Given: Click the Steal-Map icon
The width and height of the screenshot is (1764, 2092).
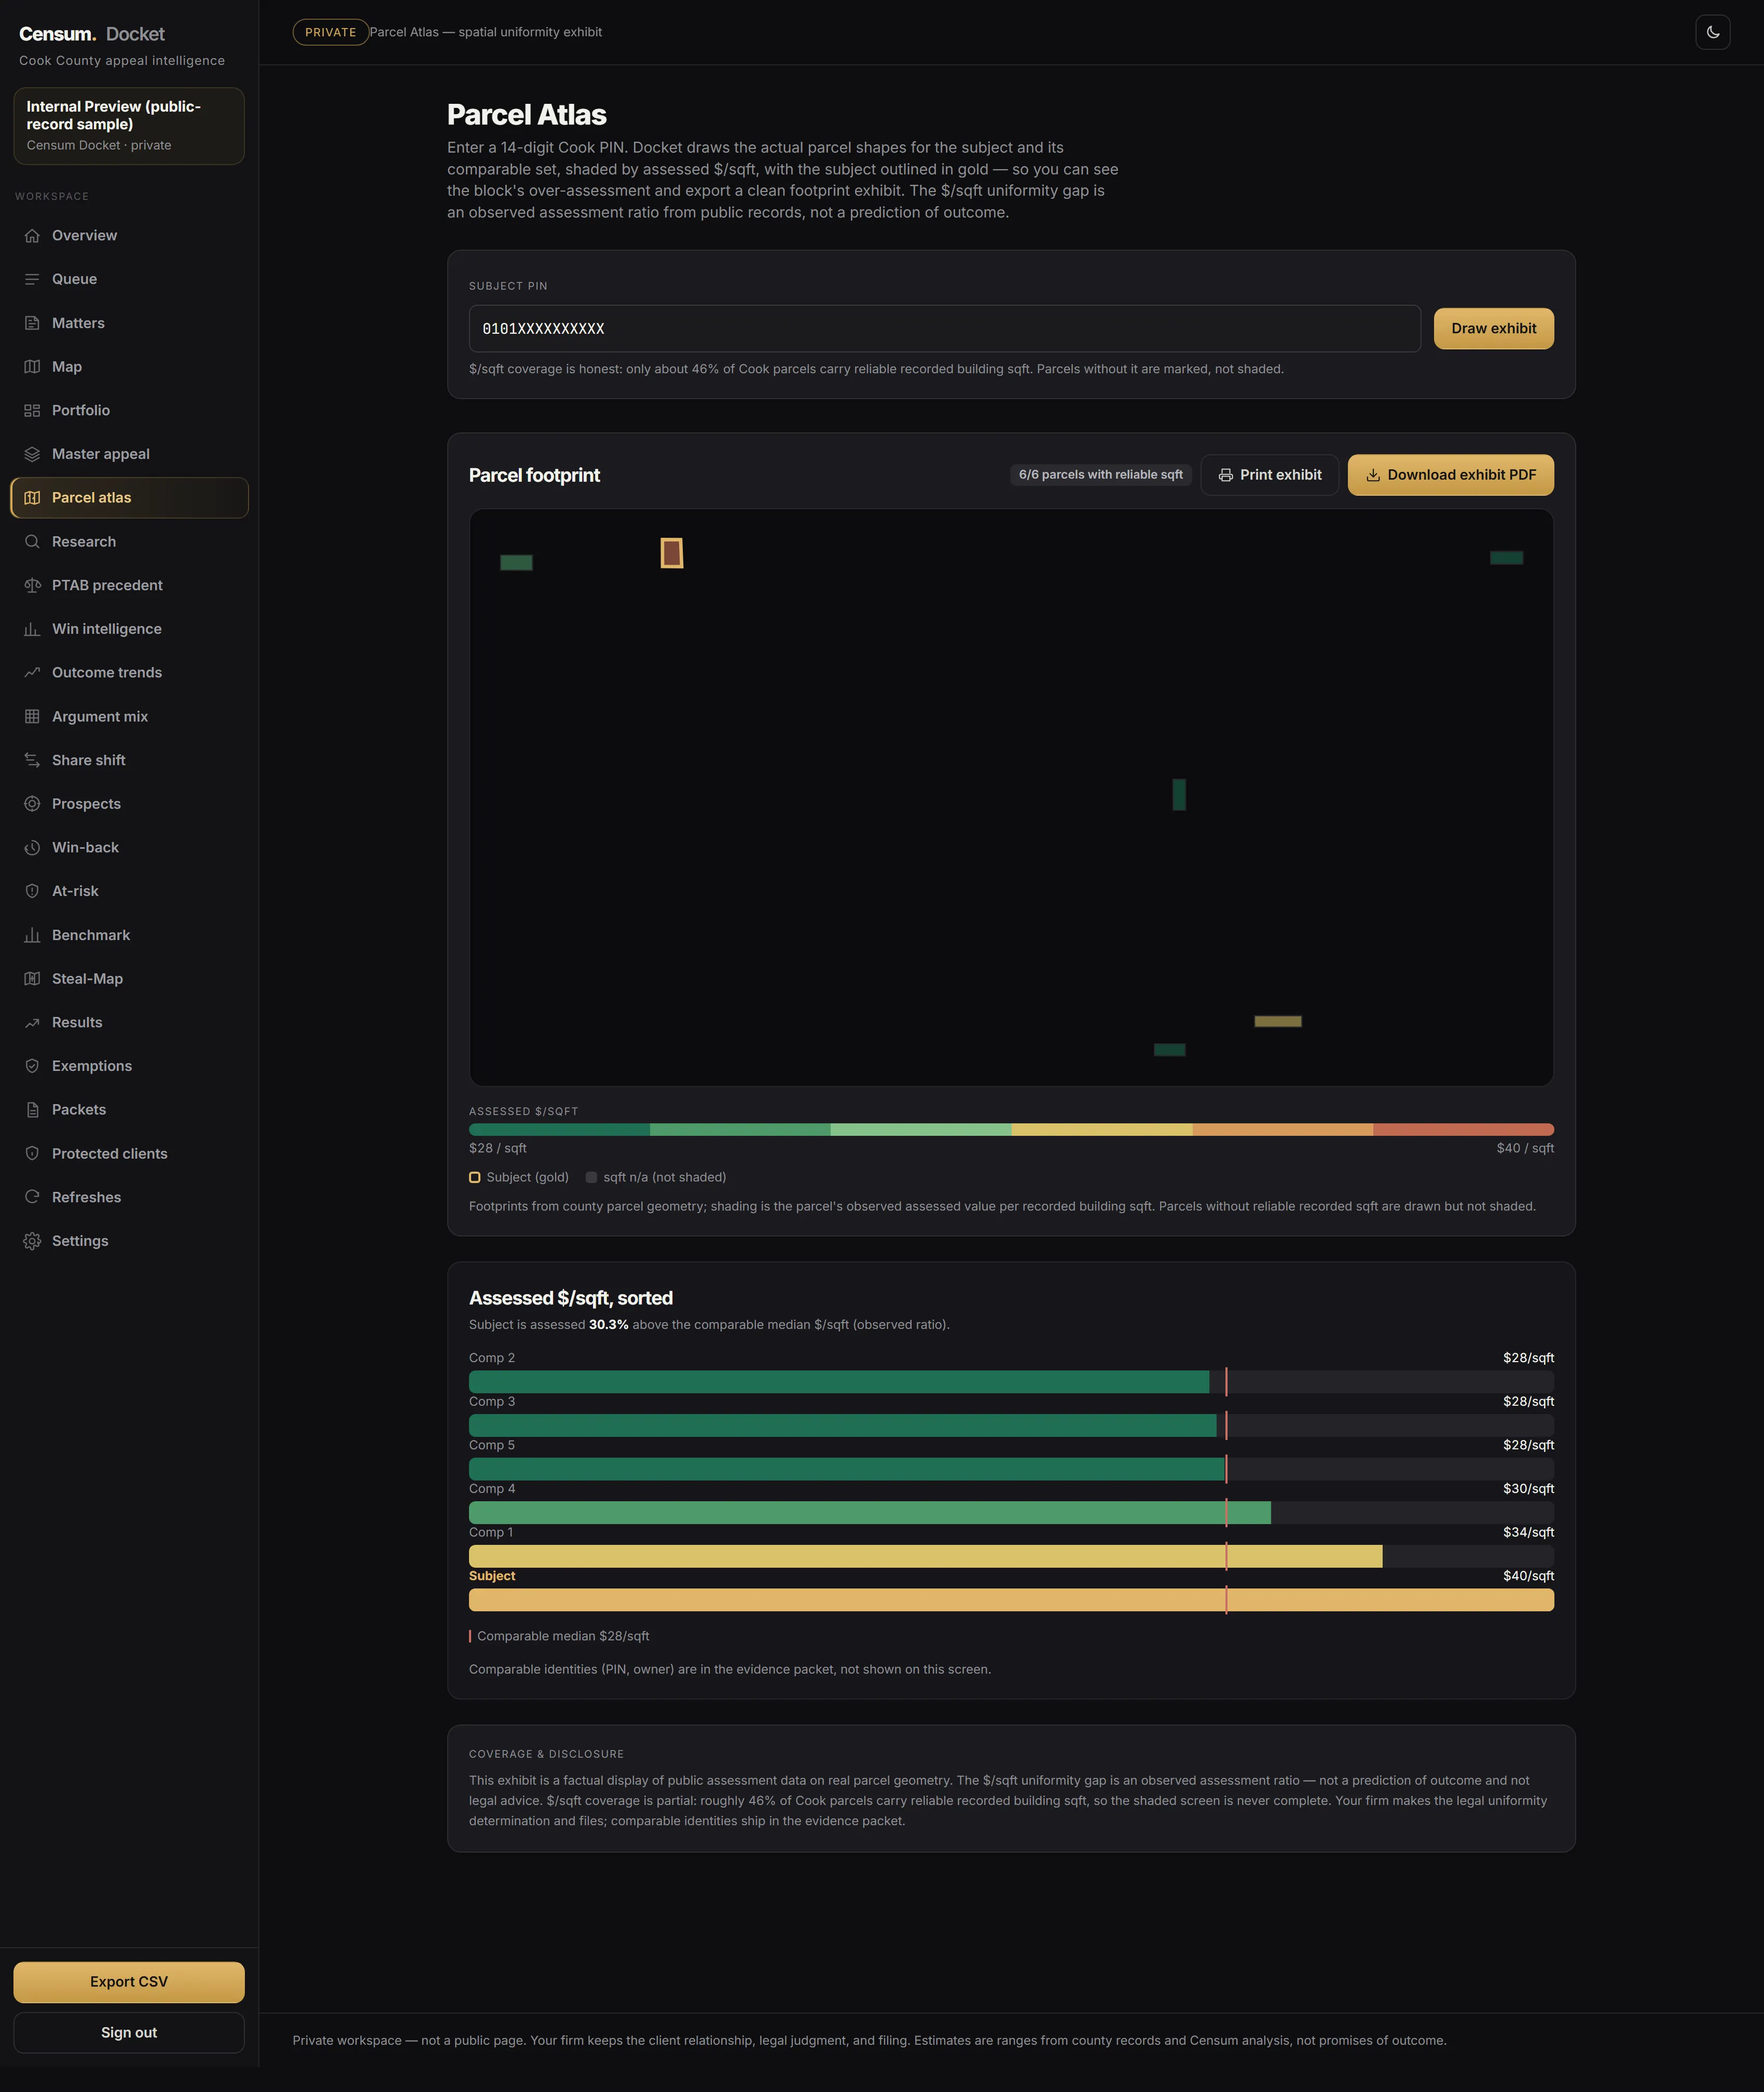Looking at the screenshot, I should coord(32,979).
